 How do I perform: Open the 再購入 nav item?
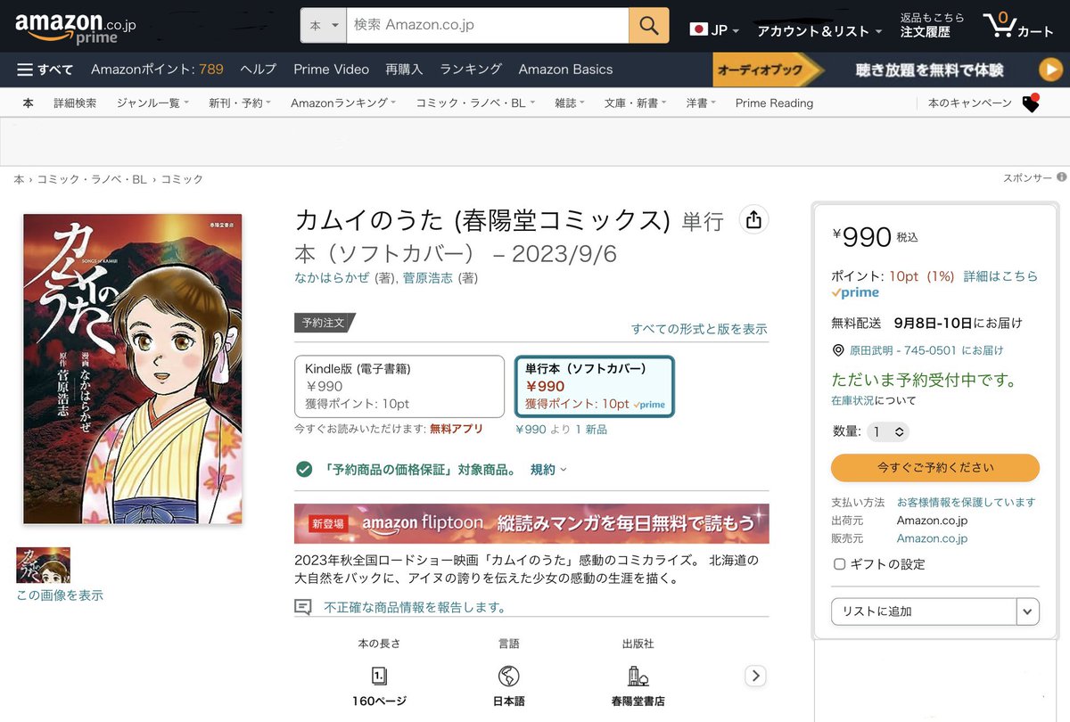click(x=404, y=70)
